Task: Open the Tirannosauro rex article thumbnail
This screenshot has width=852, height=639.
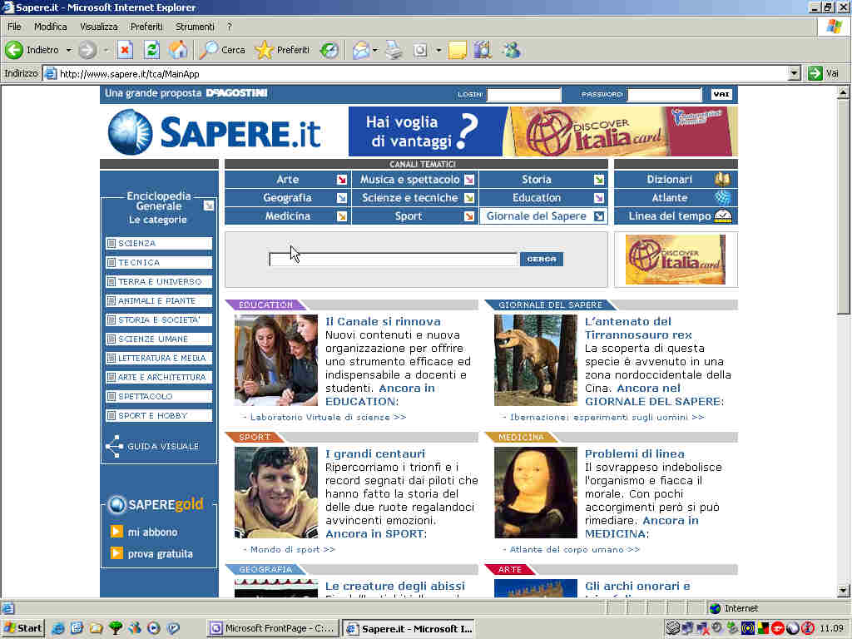Action: pos(536,360)
